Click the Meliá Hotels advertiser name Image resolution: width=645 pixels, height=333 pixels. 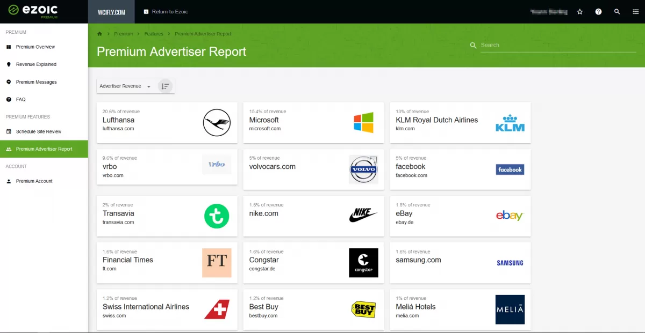416,307
